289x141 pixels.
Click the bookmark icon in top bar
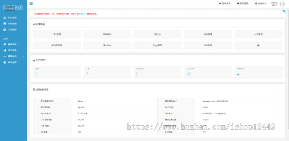pos(238,4)
